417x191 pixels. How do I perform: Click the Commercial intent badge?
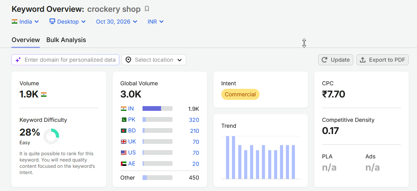click(x=240, y=94)
